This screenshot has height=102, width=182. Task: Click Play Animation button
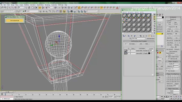coord(167,97)
